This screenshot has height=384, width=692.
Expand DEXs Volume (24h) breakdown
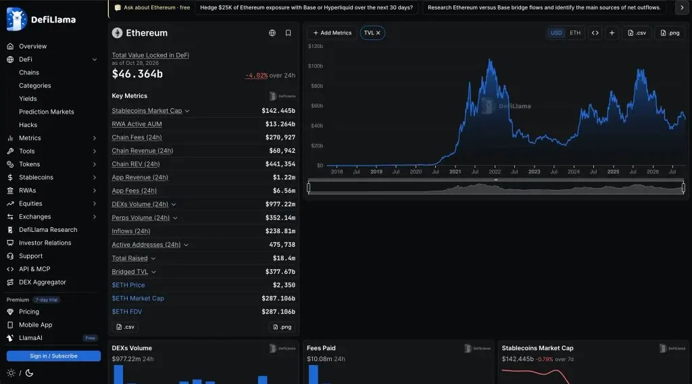click(x=174, y=205)
